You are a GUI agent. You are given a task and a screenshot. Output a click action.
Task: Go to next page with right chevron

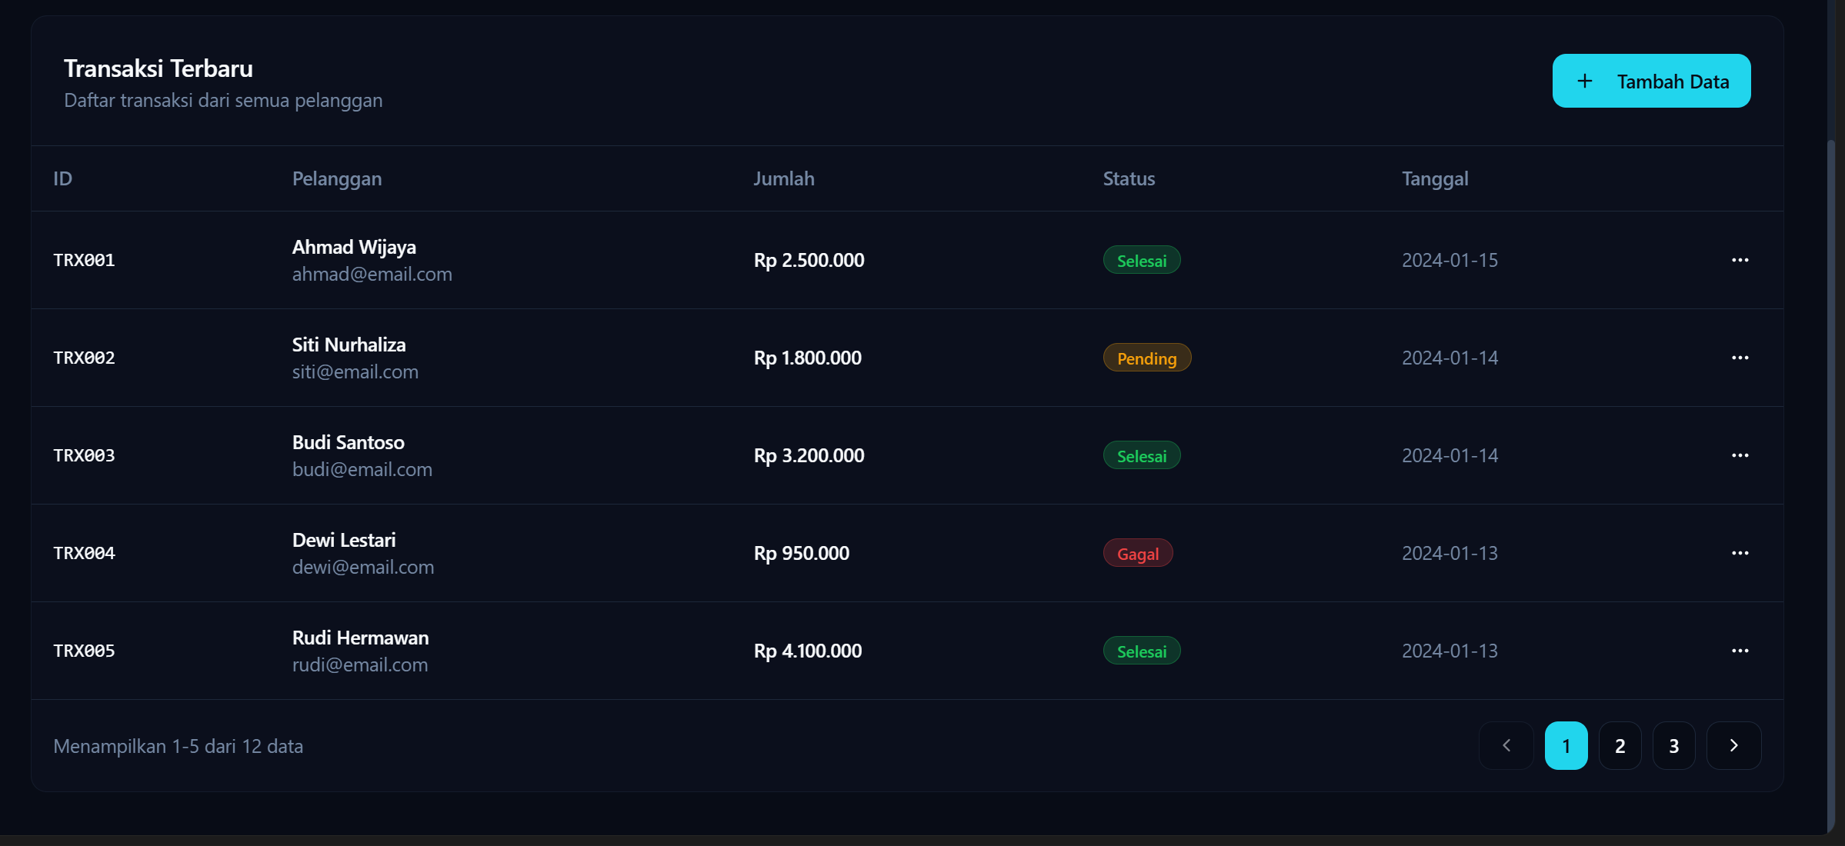pyautogui.click(x=1733, y=745)
